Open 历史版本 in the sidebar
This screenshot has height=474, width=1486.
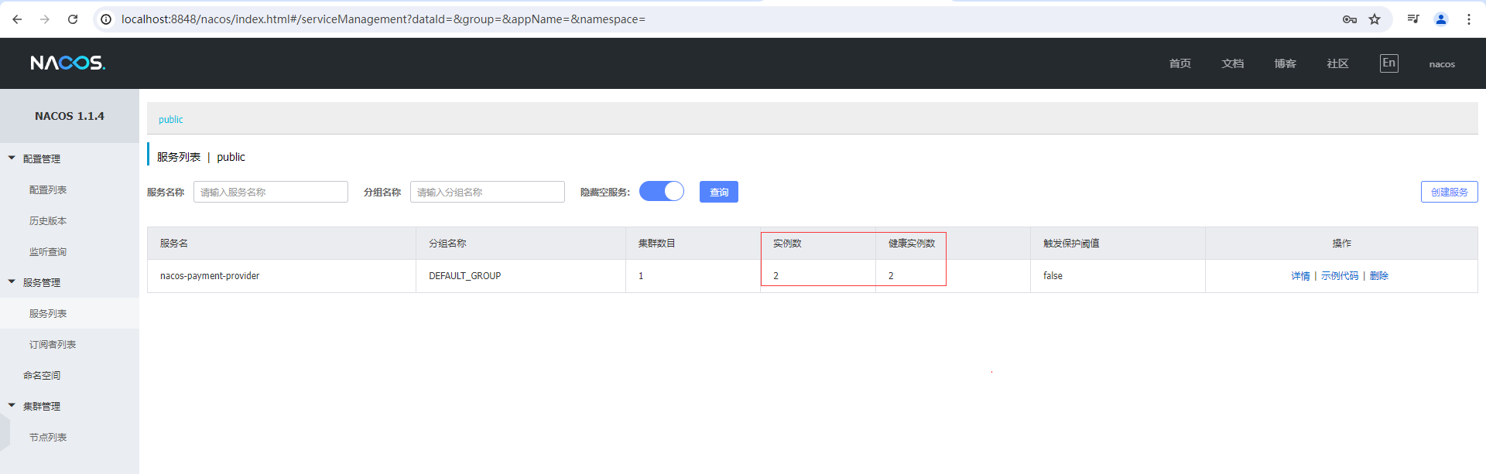click(x=48, y=220)
